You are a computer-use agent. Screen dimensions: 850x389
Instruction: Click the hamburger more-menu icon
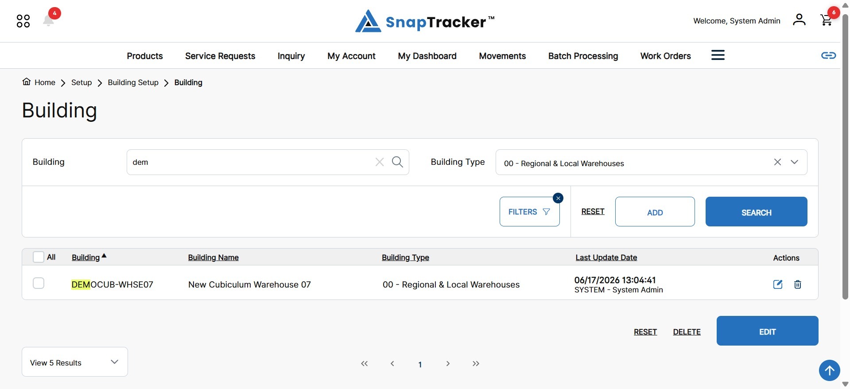(x=718, y=55)
